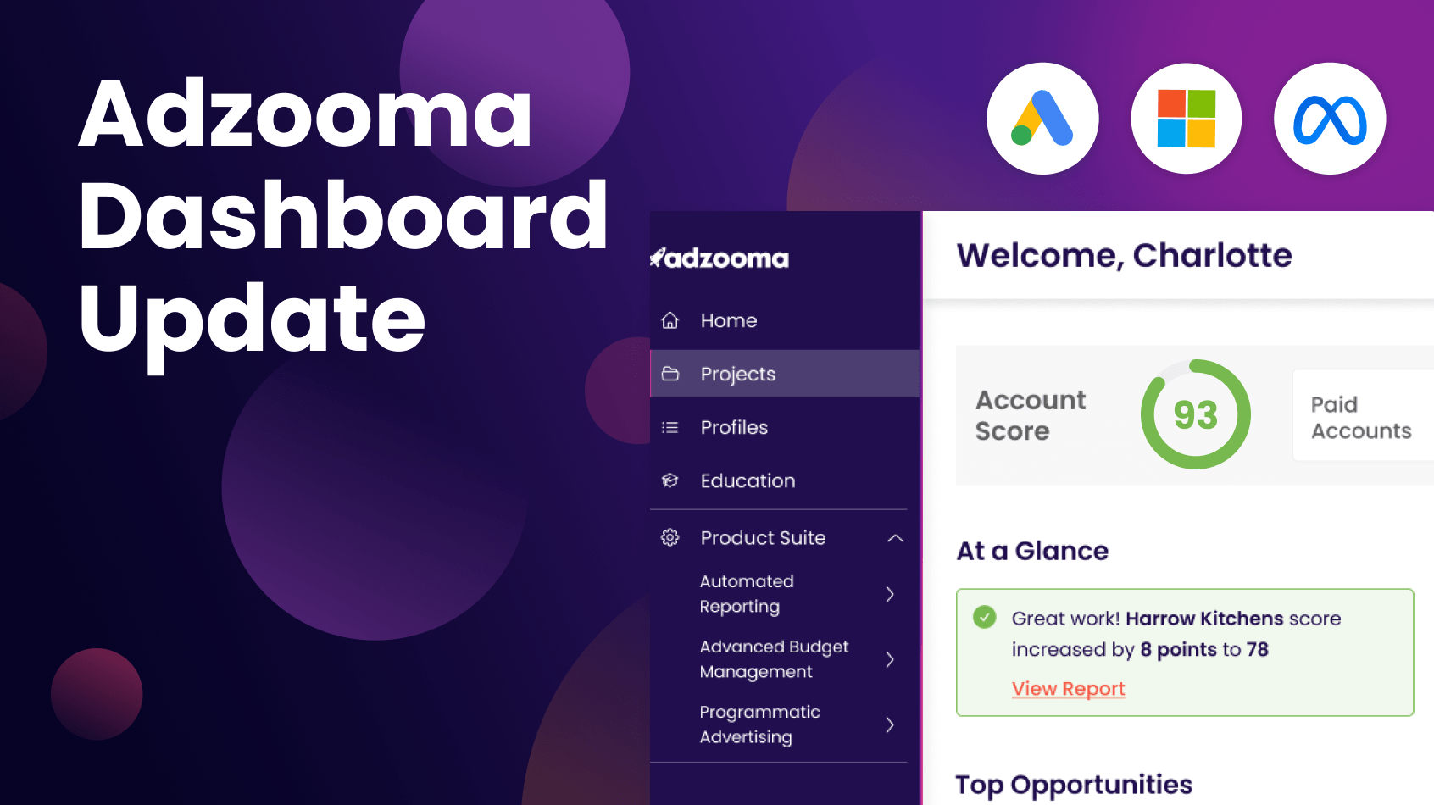The image size is (1434, 805).
Task: Select the Education graduation cap icon
Action: [670, 480]
